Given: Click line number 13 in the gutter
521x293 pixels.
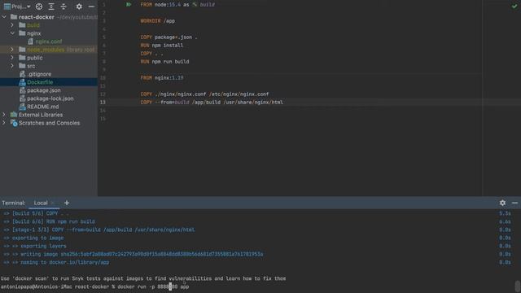Looking at the screenshot, I should 103,103.
